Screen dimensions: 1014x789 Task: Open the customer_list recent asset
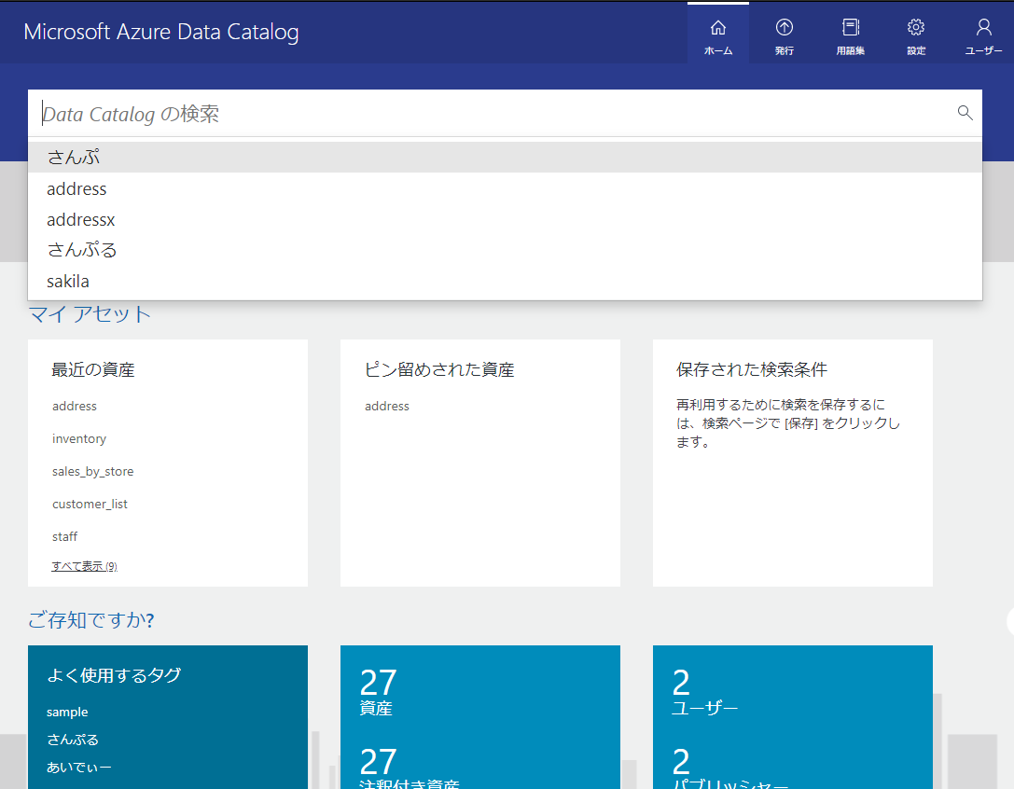pyautogui.click(x=90, y=504)
